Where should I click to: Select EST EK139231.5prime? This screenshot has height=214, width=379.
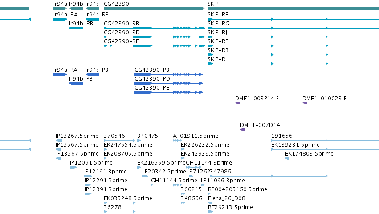[x=325, y=149]
